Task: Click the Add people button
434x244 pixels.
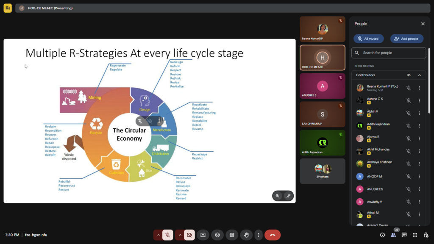Action: 406,39
